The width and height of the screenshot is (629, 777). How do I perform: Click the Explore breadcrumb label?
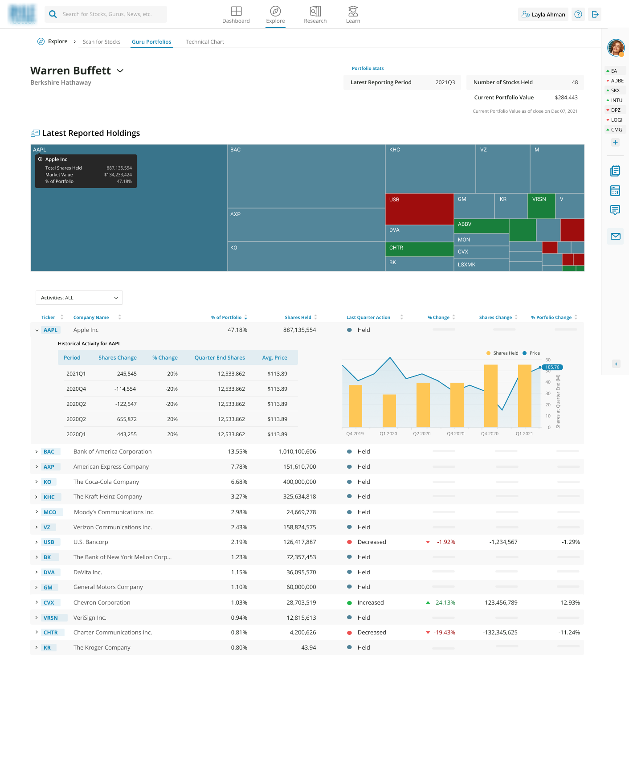[58, 41]
